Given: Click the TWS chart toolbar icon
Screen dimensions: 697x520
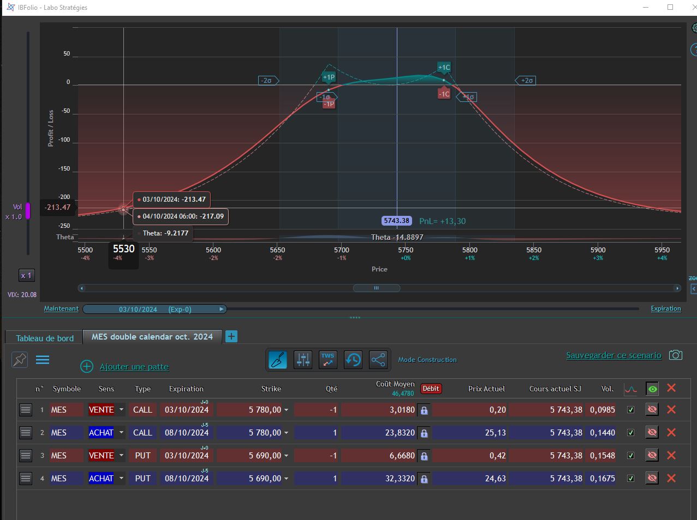Looking at the screenshot, I should click(328, 360).
